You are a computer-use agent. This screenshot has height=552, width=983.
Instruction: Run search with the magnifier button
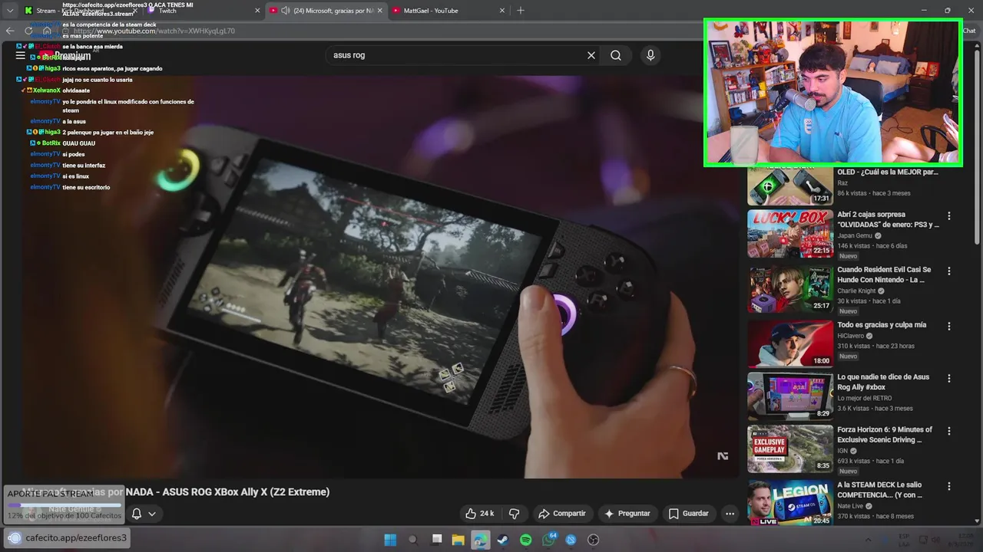coord(616,55)
